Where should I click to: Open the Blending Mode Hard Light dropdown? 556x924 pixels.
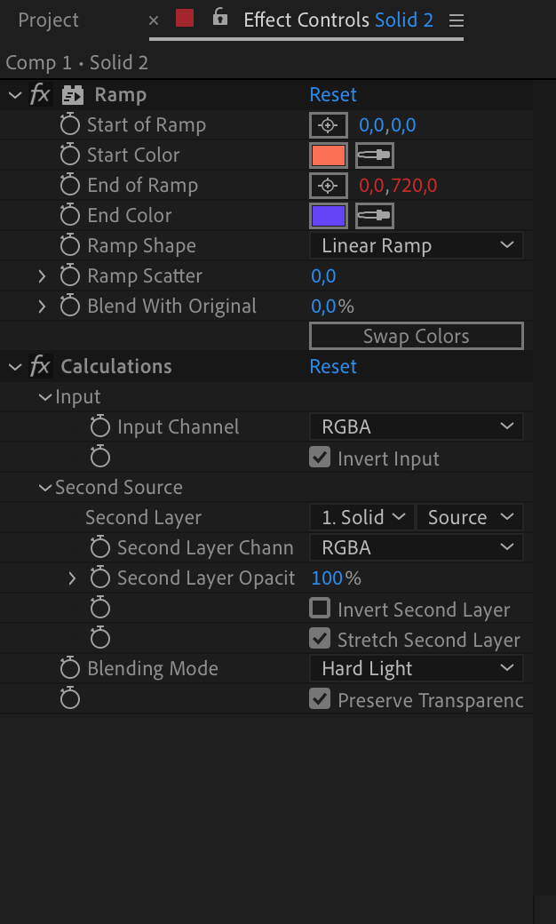pyautogui.click(x=417, y=668)
